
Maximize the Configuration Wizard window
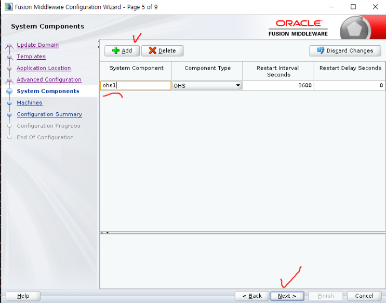(x=353, y=7)
